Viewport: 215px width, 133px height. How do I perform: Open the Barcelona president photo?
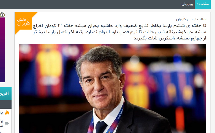pos(112,88)
